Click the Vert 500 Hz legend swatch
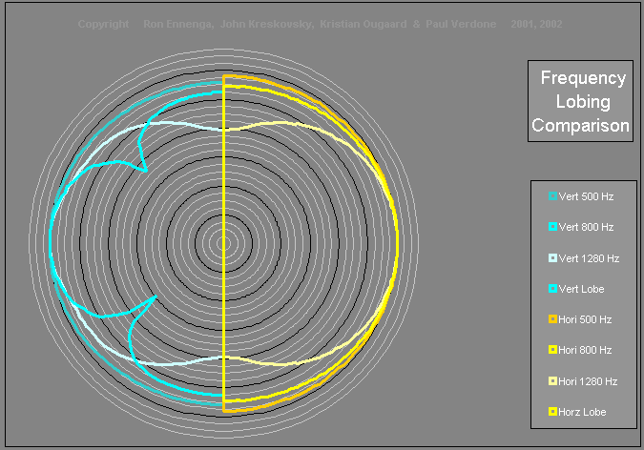644x450 pixels. [x=552, y=196]
